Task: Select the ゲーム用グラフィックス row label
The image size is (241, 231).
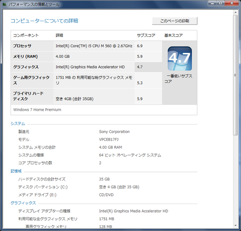Action: [x=31, y=80]
